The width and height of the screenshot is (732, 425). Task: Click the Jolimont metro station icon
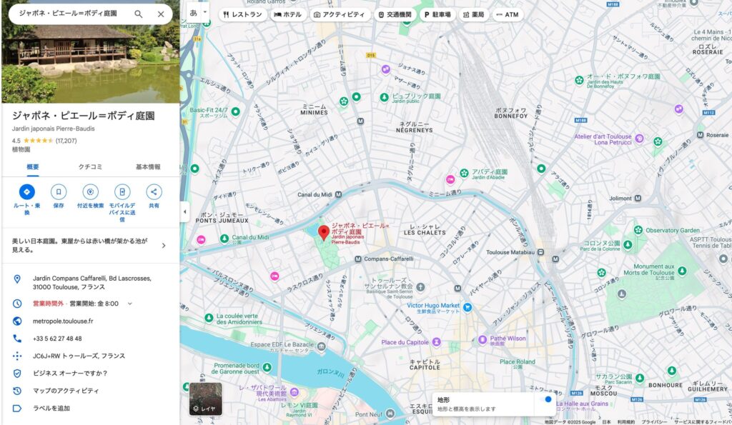[x=638, y=199]
